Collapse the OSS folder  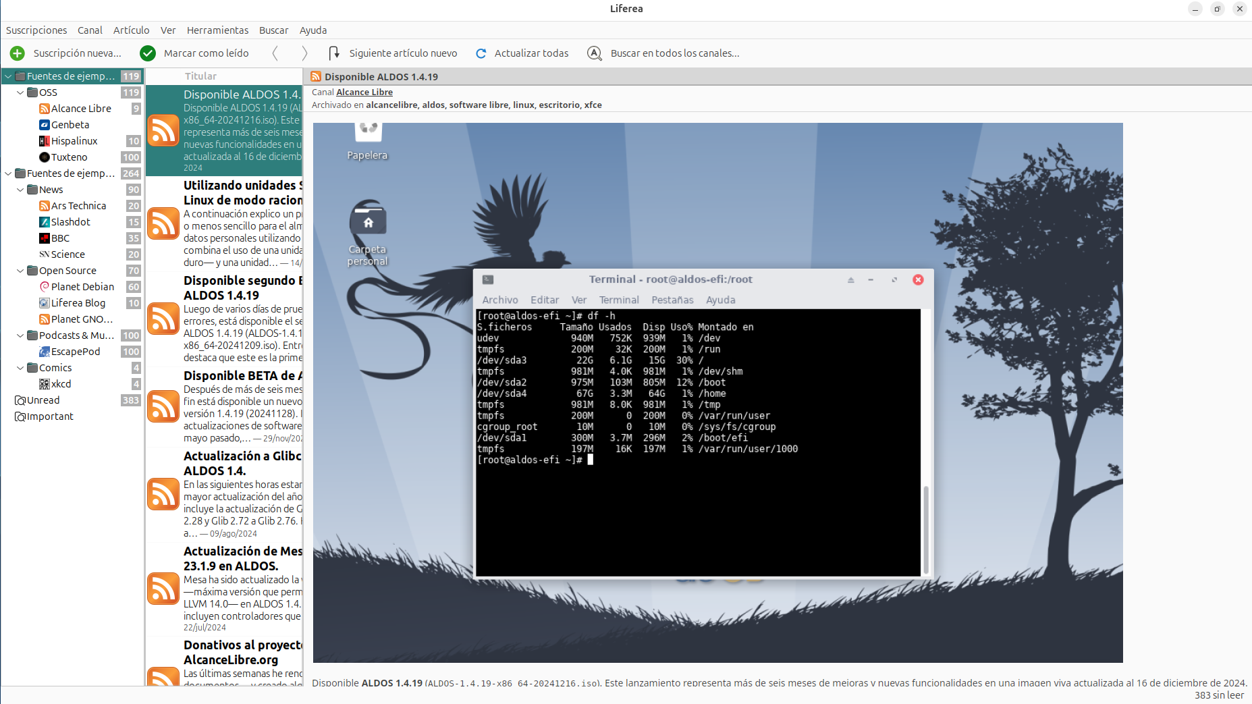coord(20,92)
